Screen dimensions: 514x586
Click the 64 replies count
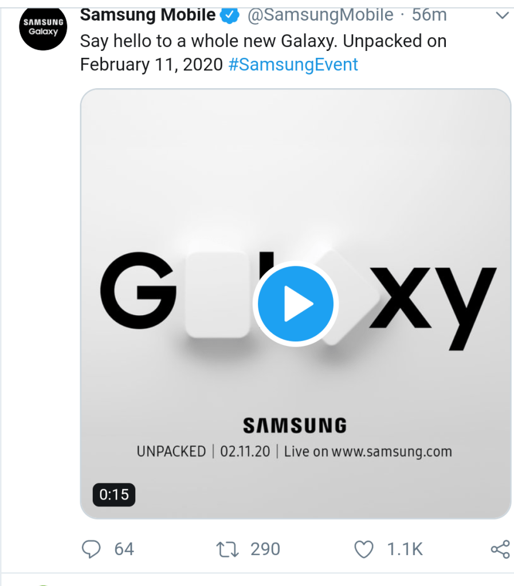pos(124,549)
